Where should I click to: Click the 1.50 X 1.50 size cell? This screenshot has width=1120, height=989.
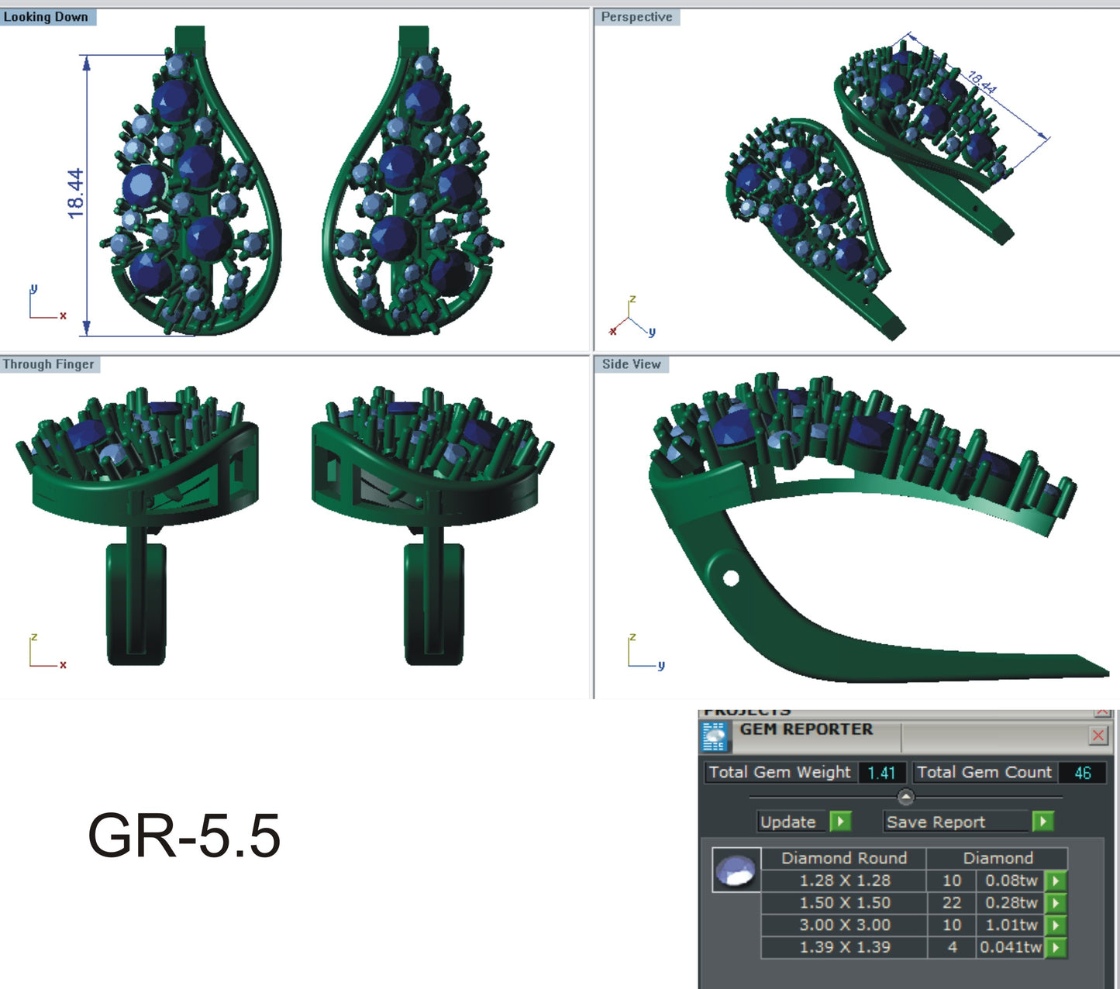pyautogui.click(x=845, y=903)
